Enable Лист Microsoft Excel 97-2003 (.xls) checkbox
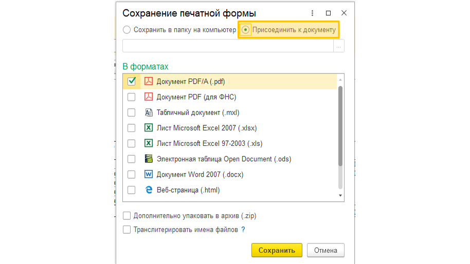This screenshot has height=264, width=470. pyautogui.click(x=131, y=143)
